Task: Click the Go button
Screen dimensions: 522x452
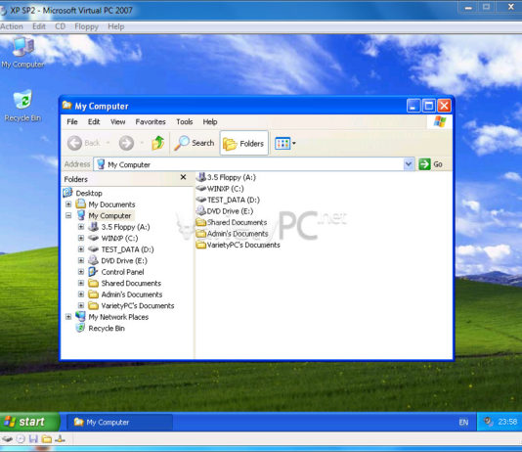Action: coord(431,164)
